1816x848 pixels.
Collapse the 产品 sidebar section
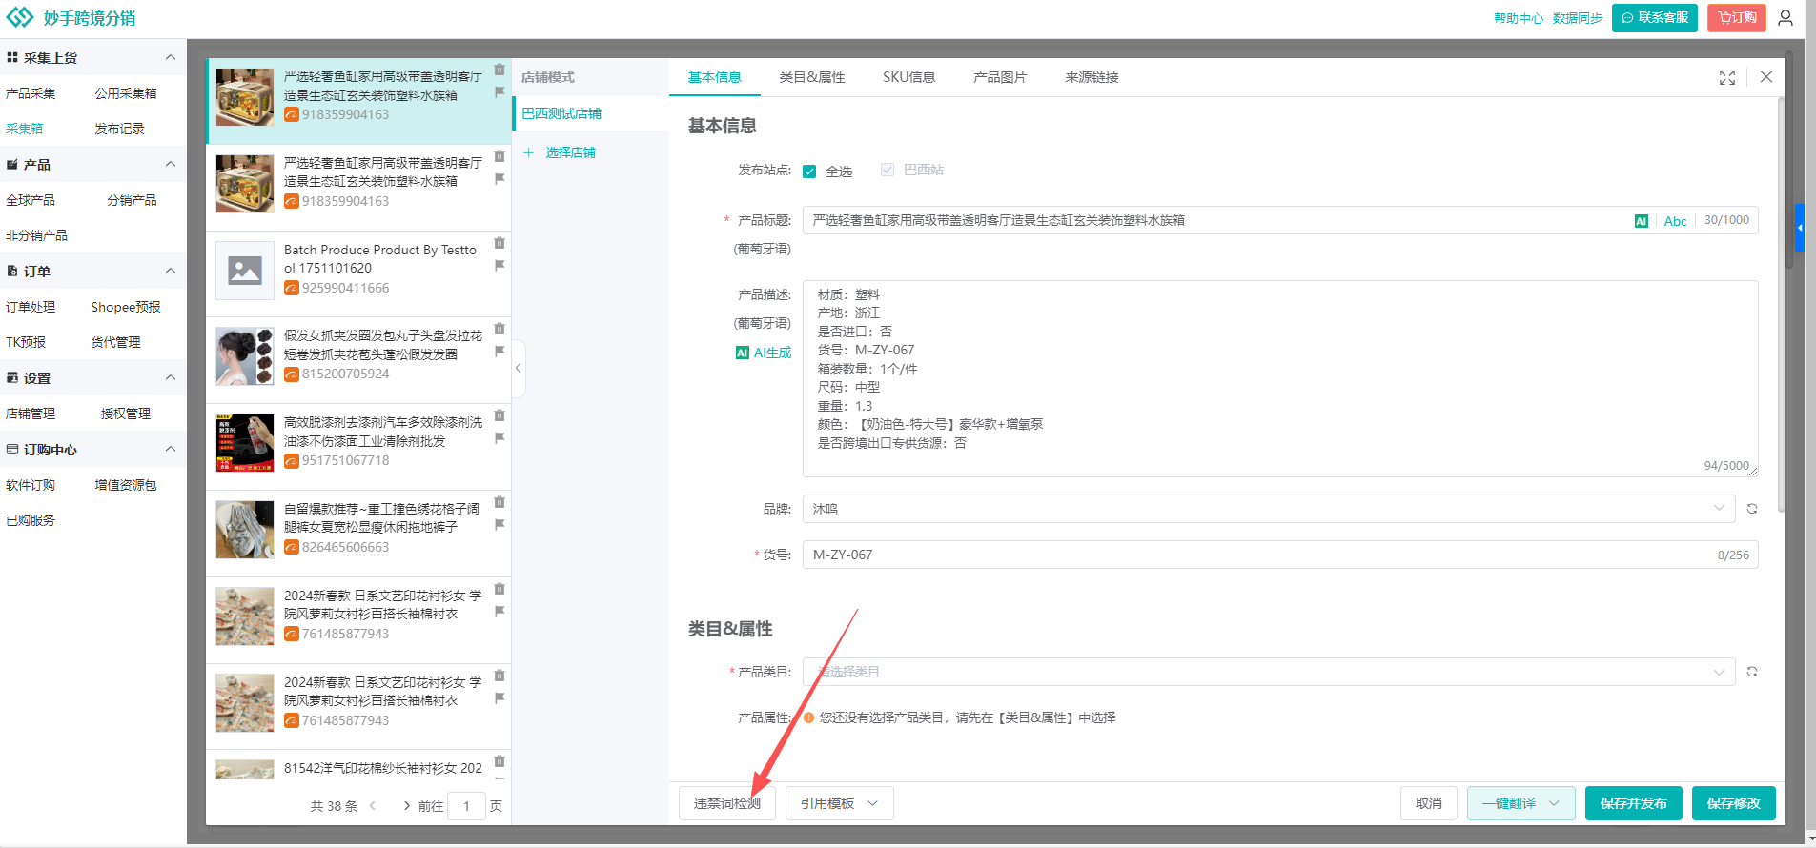point(171,164)
